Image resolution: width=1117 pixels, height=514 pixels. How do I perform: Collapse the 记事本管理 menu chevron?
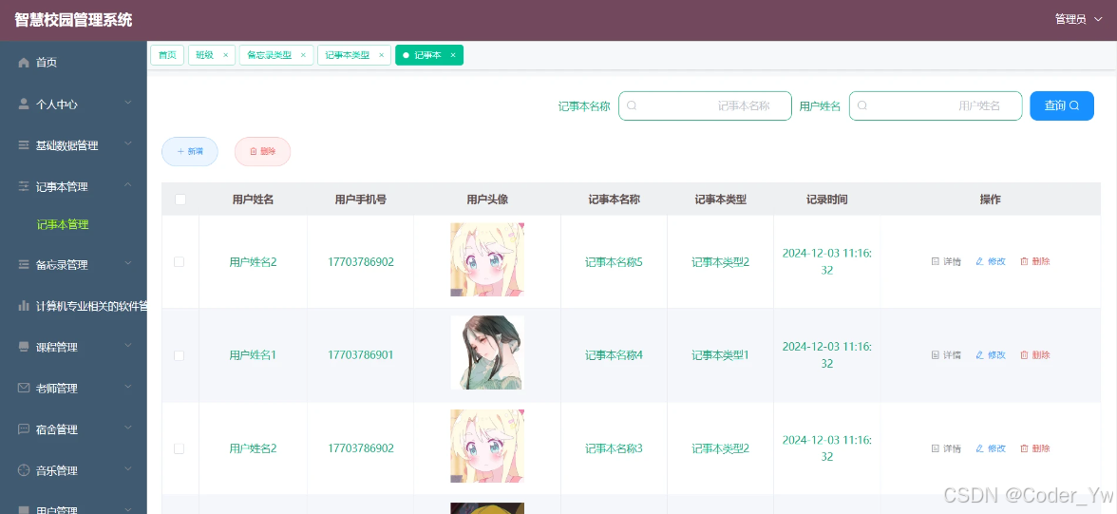pos(128,186)
